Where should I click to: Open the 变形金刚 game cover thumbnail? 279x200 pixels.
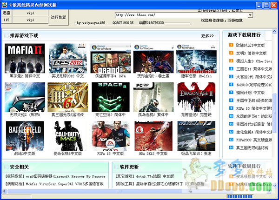153,58
